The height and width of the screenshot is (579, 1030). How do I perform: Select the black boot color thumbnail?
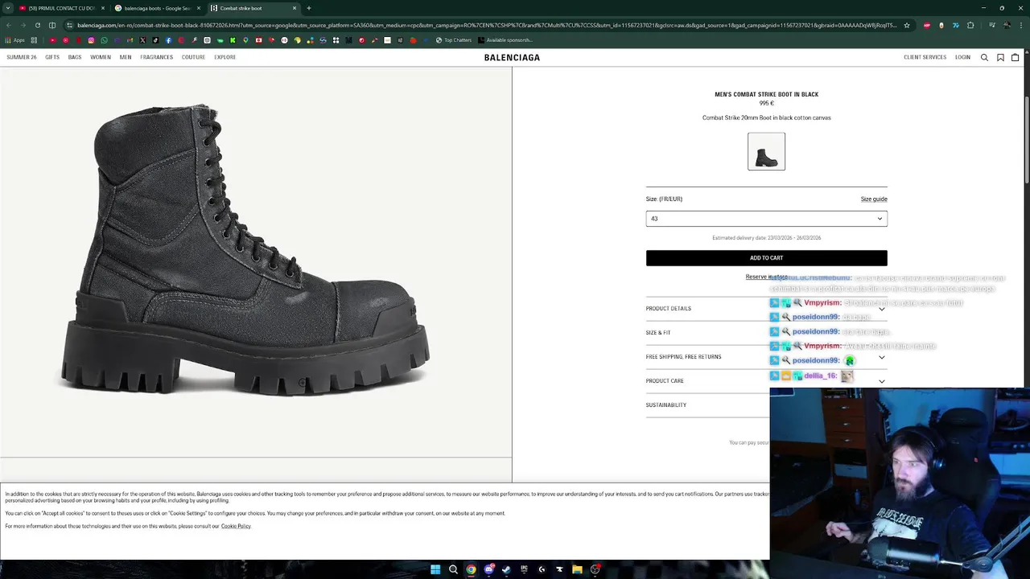[x=766, y=151]
